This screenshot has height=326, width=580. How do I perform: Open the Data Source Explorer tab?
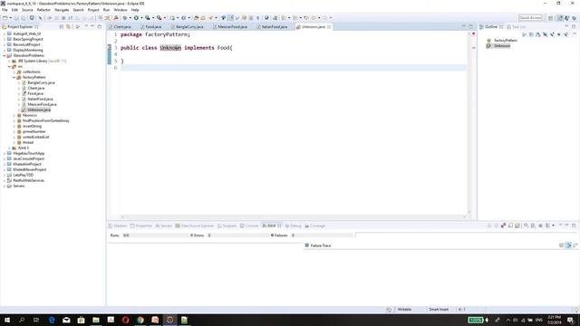click(195, 225)
